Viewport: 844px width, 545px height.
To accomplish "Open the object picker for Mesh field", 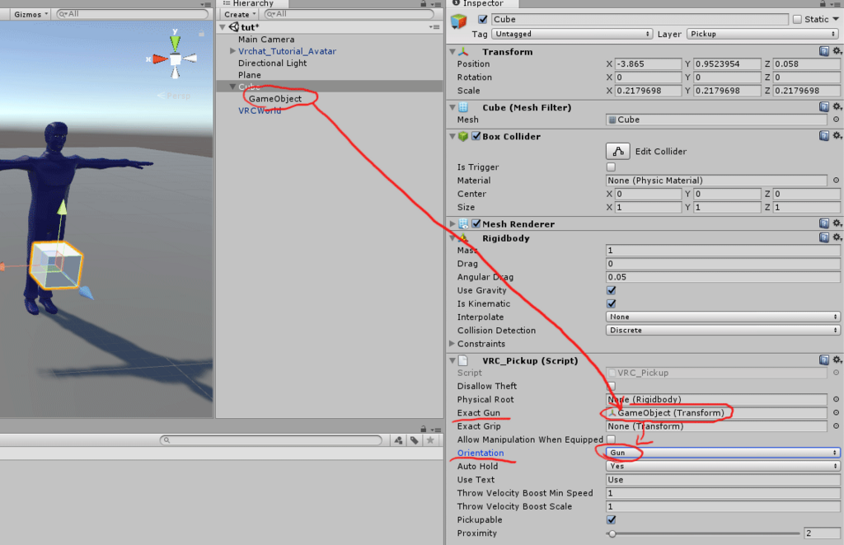I will coord(836,120).
